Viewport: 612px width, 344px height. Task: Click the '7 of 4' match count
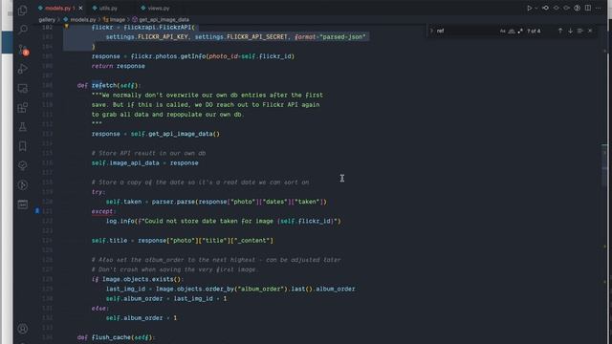point(534,31)
